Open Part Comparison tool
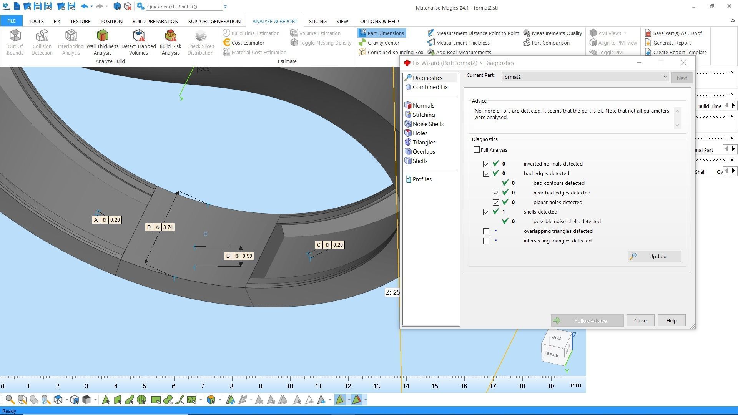 point(546,43)
